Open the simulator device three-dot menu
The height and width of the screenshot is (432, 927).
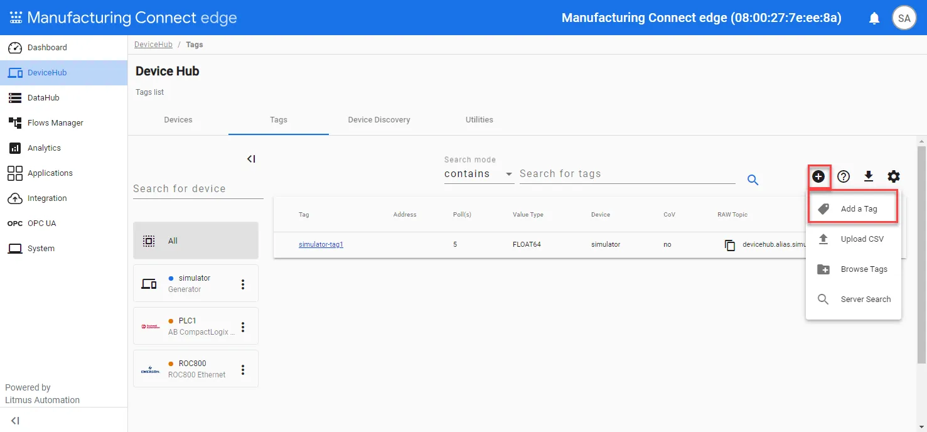click(244, 284)
